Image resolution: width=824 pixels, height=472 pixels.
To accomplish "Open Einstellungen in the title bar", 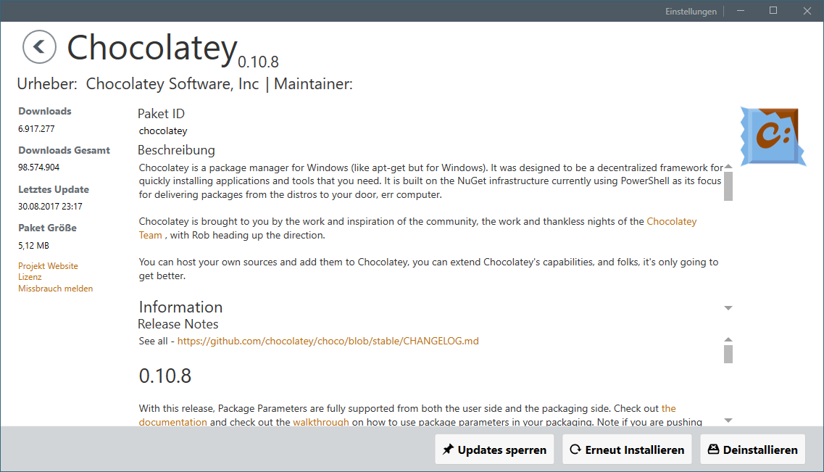I will 691,11.
